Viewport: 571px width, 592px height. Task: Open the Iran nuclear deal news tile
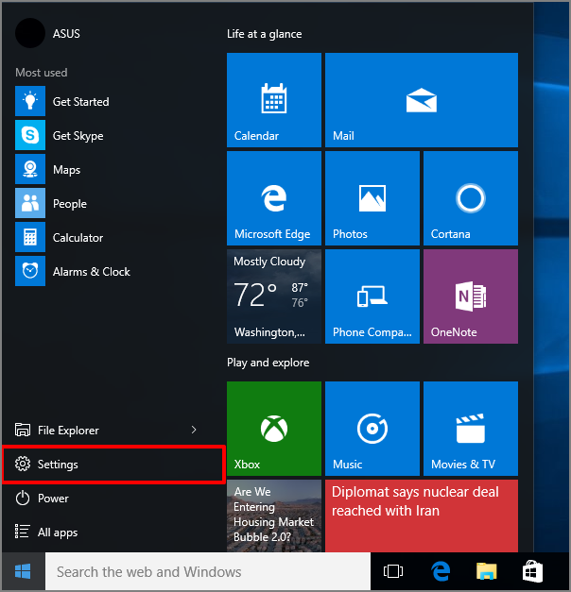point(422,516)
